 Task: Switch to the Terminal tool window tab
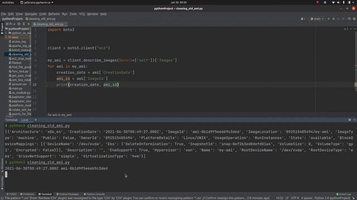tap(45, 194)
